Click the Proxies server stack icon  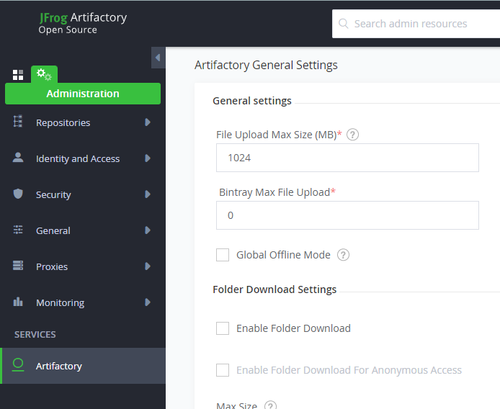click(x=18, y=266)
